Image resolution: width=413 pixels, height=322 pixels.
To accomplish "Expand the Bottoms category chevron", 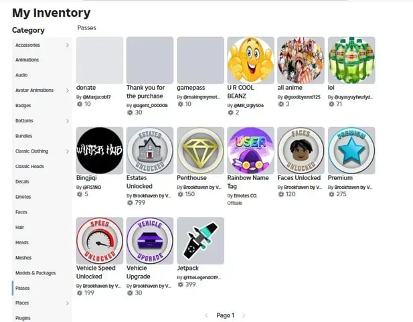I will [68, 121].
